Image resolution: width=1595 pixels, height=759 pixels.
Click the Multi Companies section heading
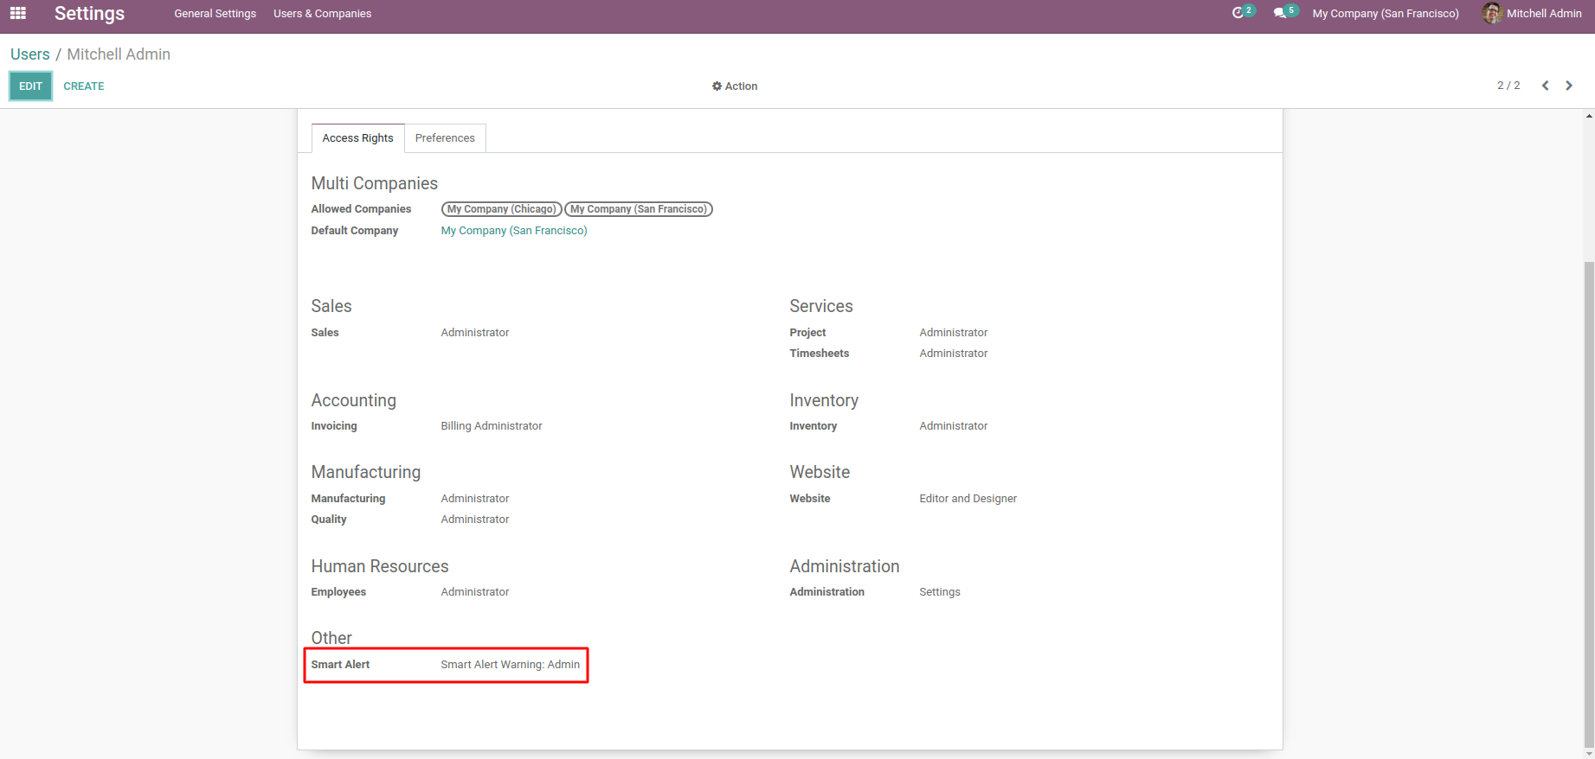pos(375,183)
